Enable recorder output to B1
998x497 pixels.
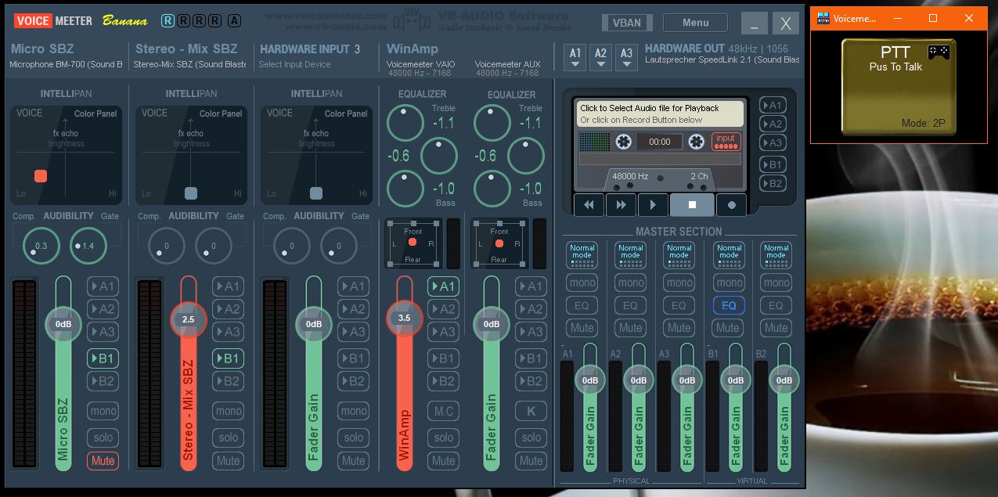773,164
